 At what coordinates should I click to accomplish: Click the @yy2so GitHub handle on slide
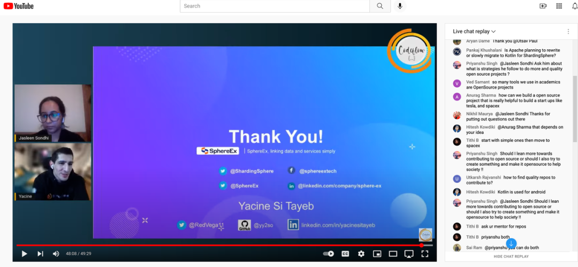pyautogui.click(x=263, y=225)
